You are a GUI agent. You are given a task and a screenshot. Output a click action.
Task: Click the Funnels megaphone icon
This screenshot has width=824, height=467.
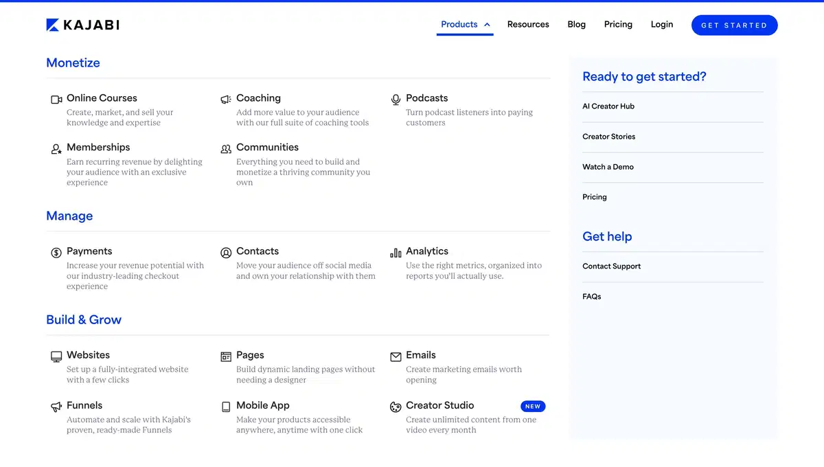[56, 407]
